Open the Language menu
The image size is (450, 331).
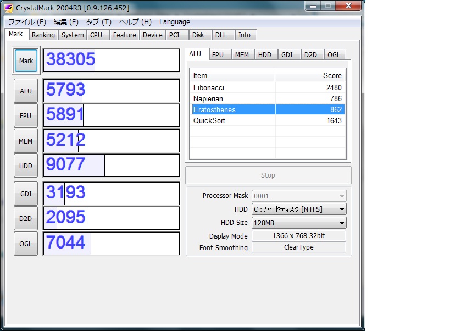click(x=174, y=22)
